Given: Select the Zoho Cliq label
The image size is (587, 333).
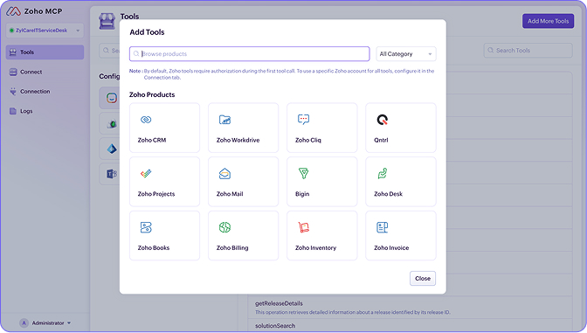Looking at the screenshot, I should (308, 140).
